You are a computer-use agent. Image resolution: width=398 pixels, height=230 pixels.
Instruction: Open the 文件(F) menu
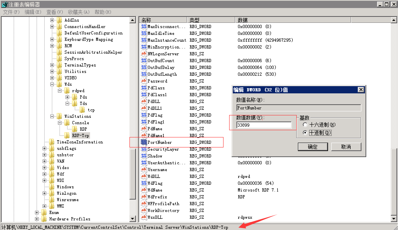pos(11,12)
